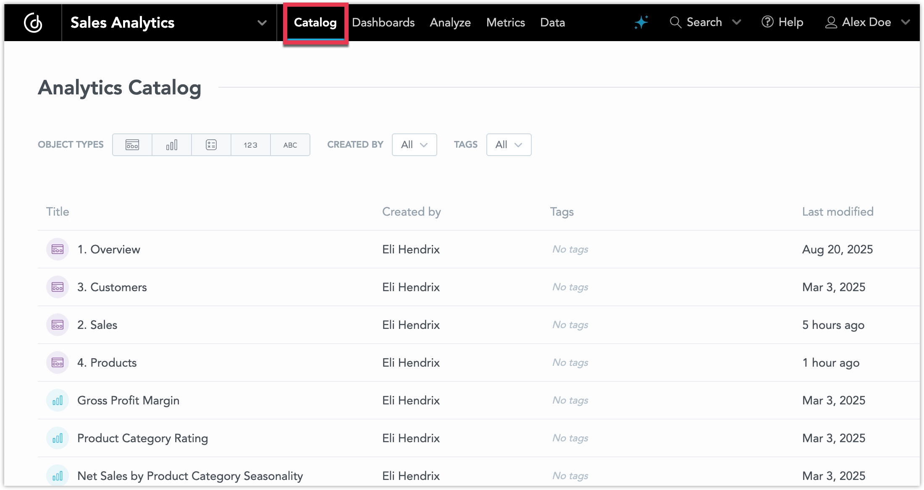924x490 pixels.
Task: Open the Metrics section
Action: [x=505, y=22]
